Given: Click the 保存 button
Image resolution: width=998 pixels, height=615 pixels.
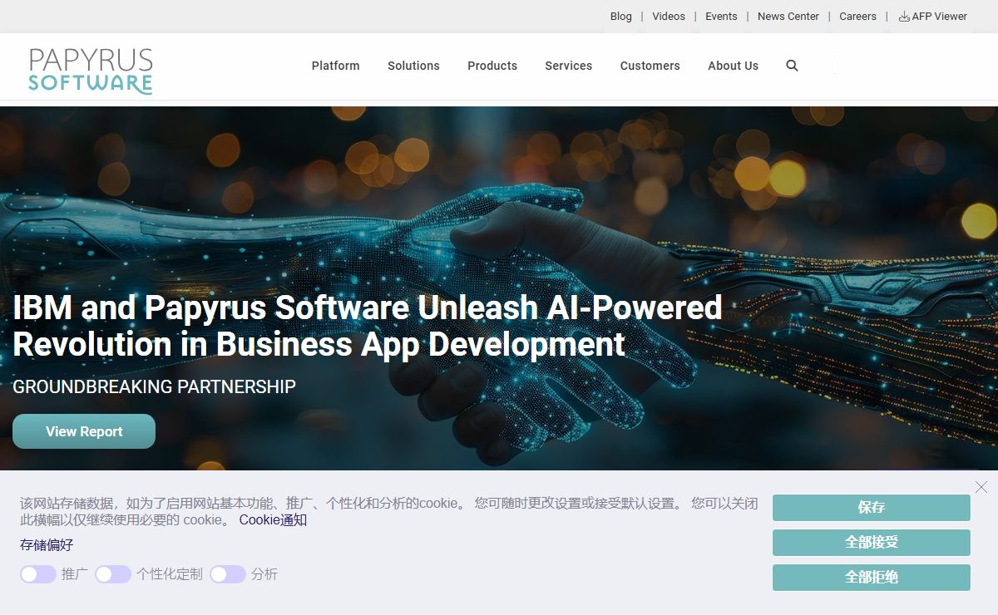Looking at the screenshot, I should pos(872,508).
